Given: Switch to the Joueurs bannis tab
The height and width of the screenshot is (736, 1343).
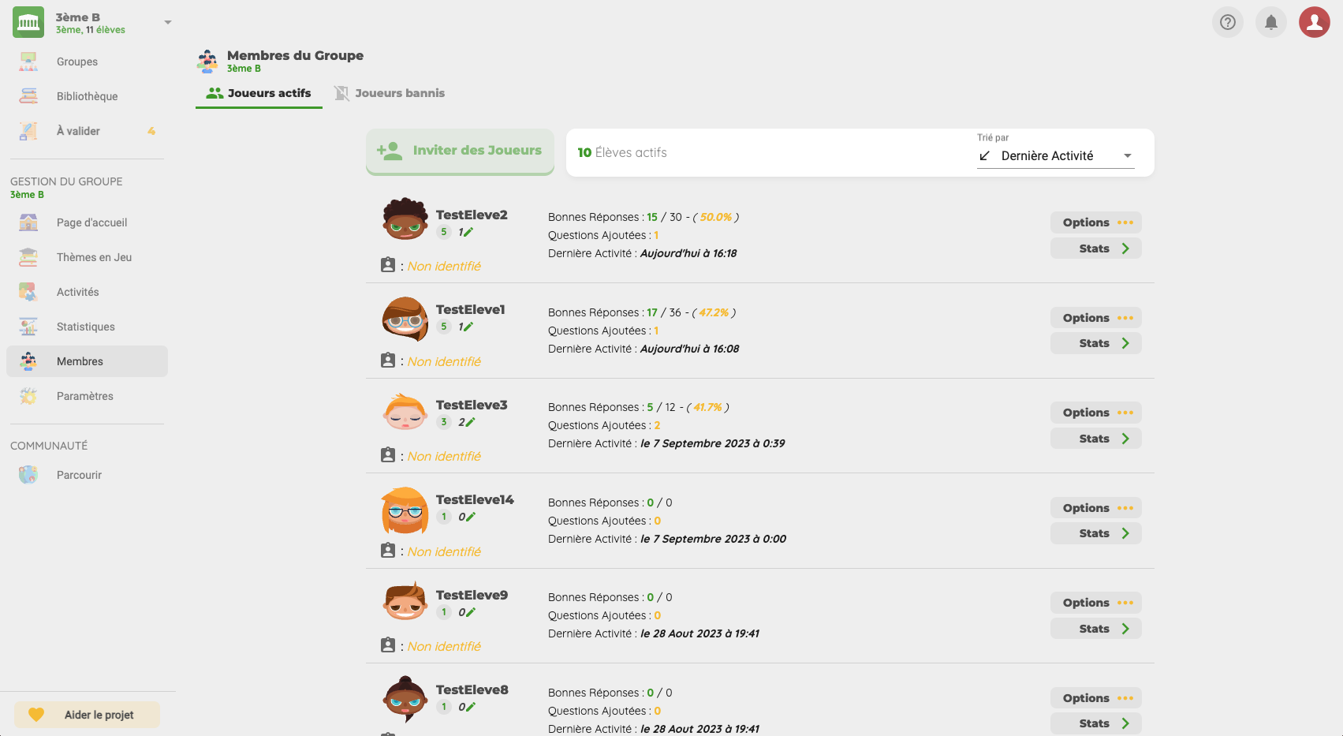Looking at the screenshot, I should (390, 93).
